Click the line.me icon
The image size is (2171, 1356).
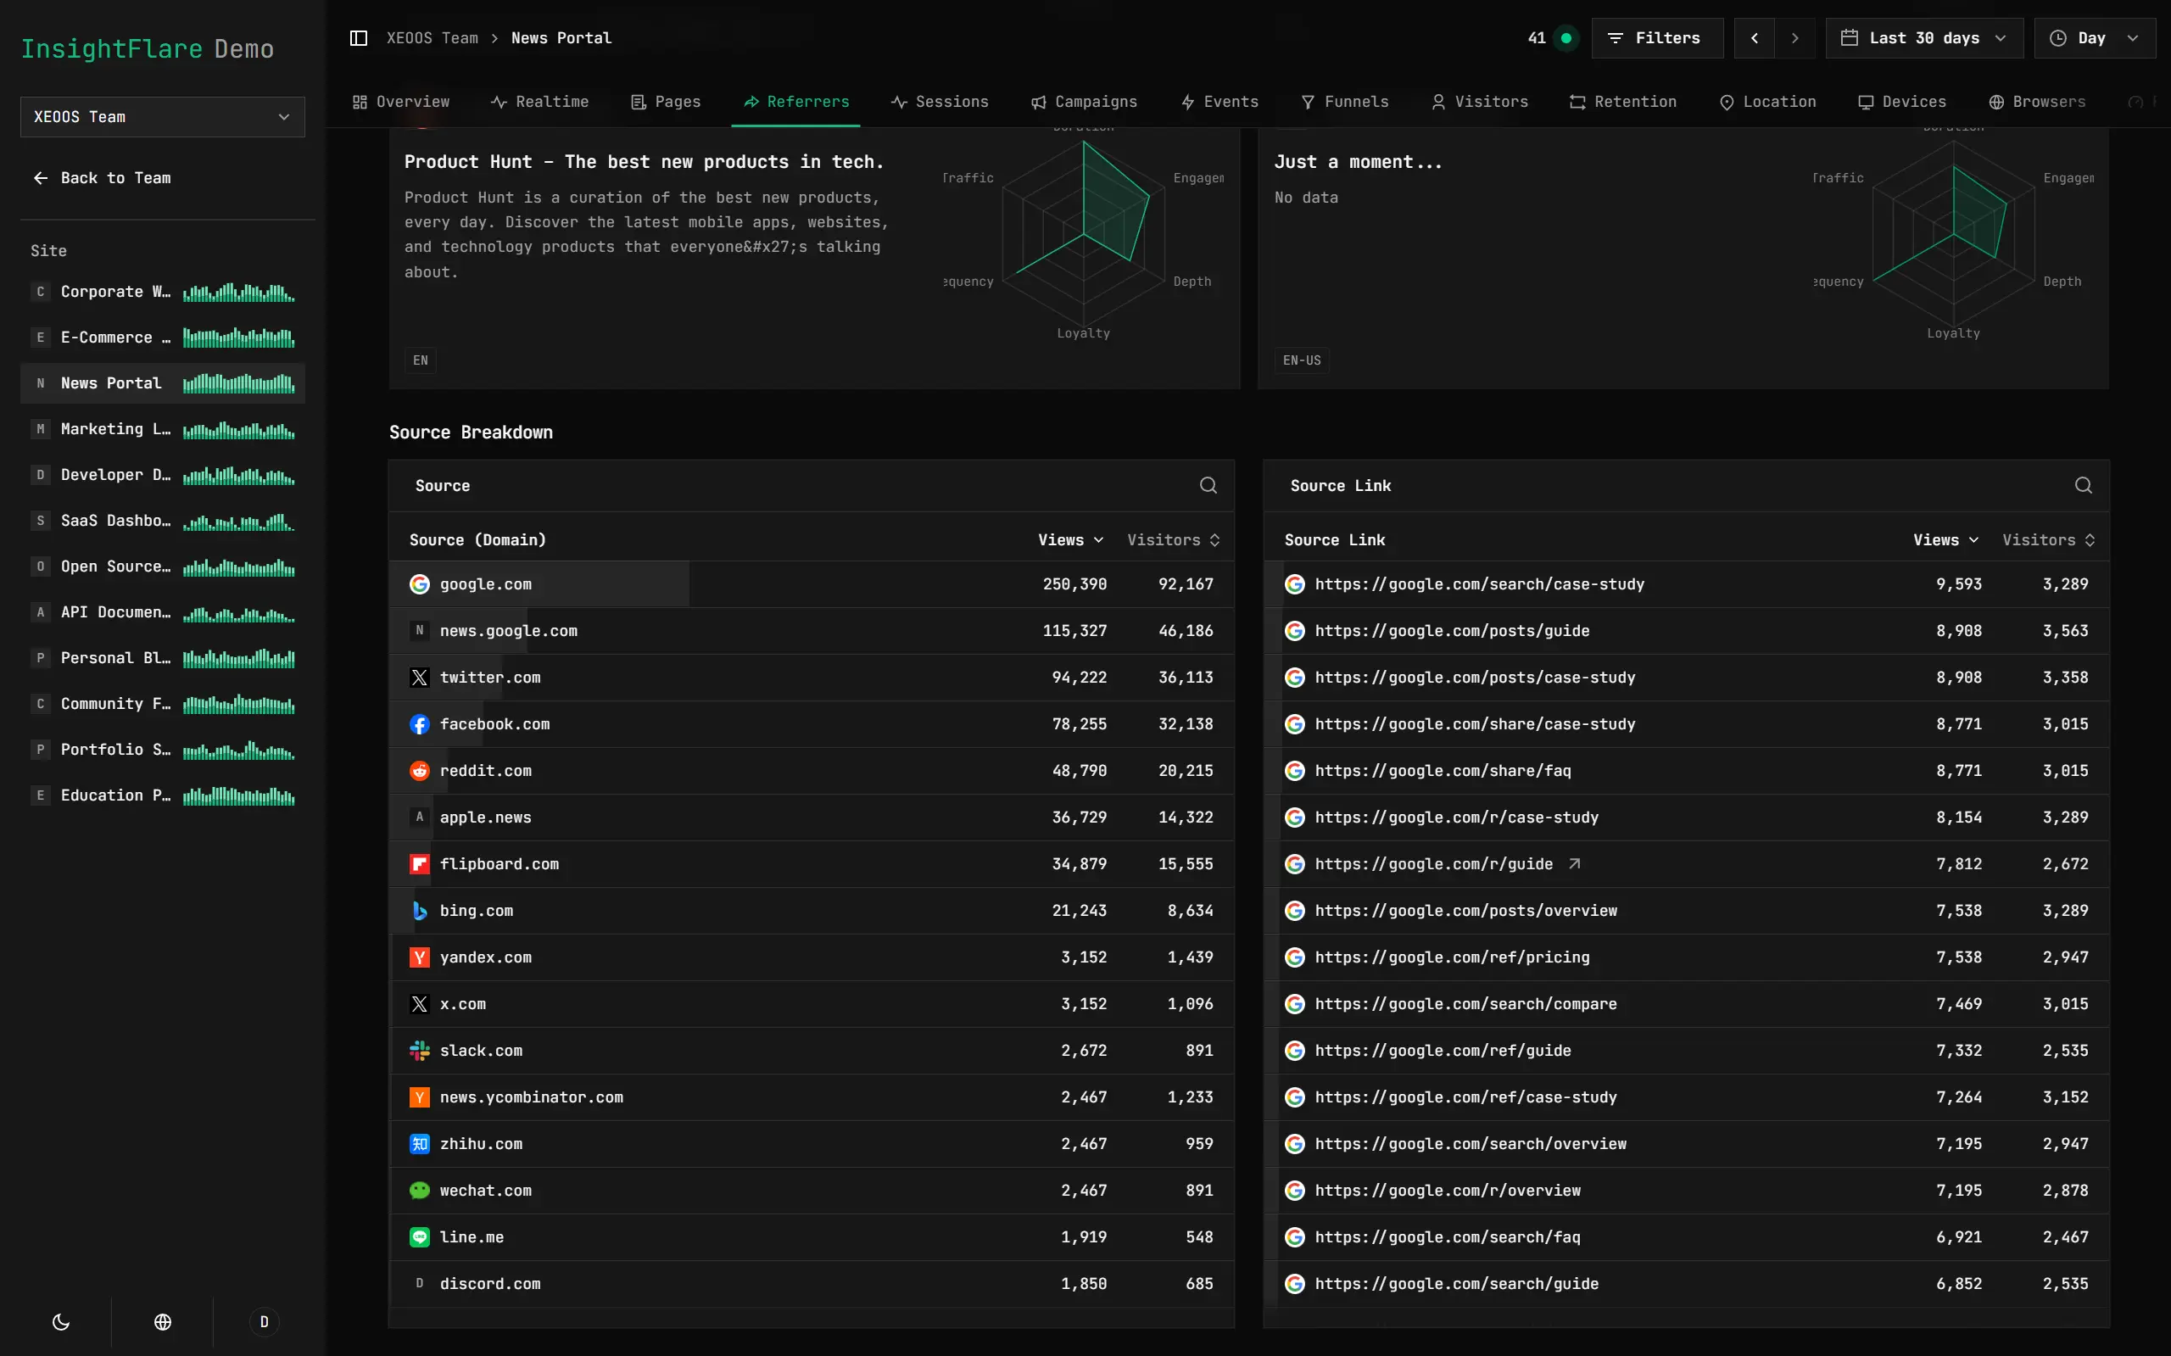420,1237
